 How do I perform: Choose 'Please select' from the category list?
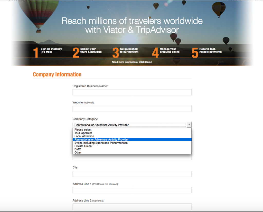tap(83, 130)
